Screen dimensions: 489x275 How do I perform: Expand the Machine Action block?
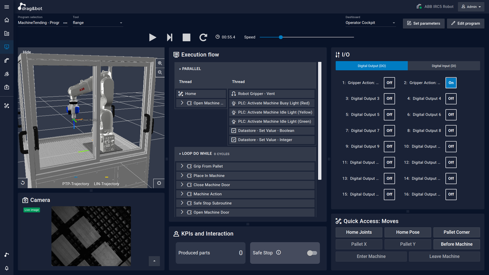pos(182,194)
